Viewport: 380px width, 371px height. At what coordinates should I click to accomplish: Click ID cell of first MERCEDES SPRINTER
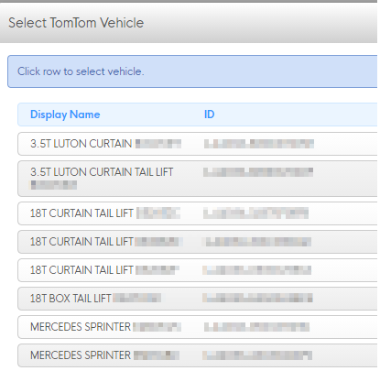256,327
